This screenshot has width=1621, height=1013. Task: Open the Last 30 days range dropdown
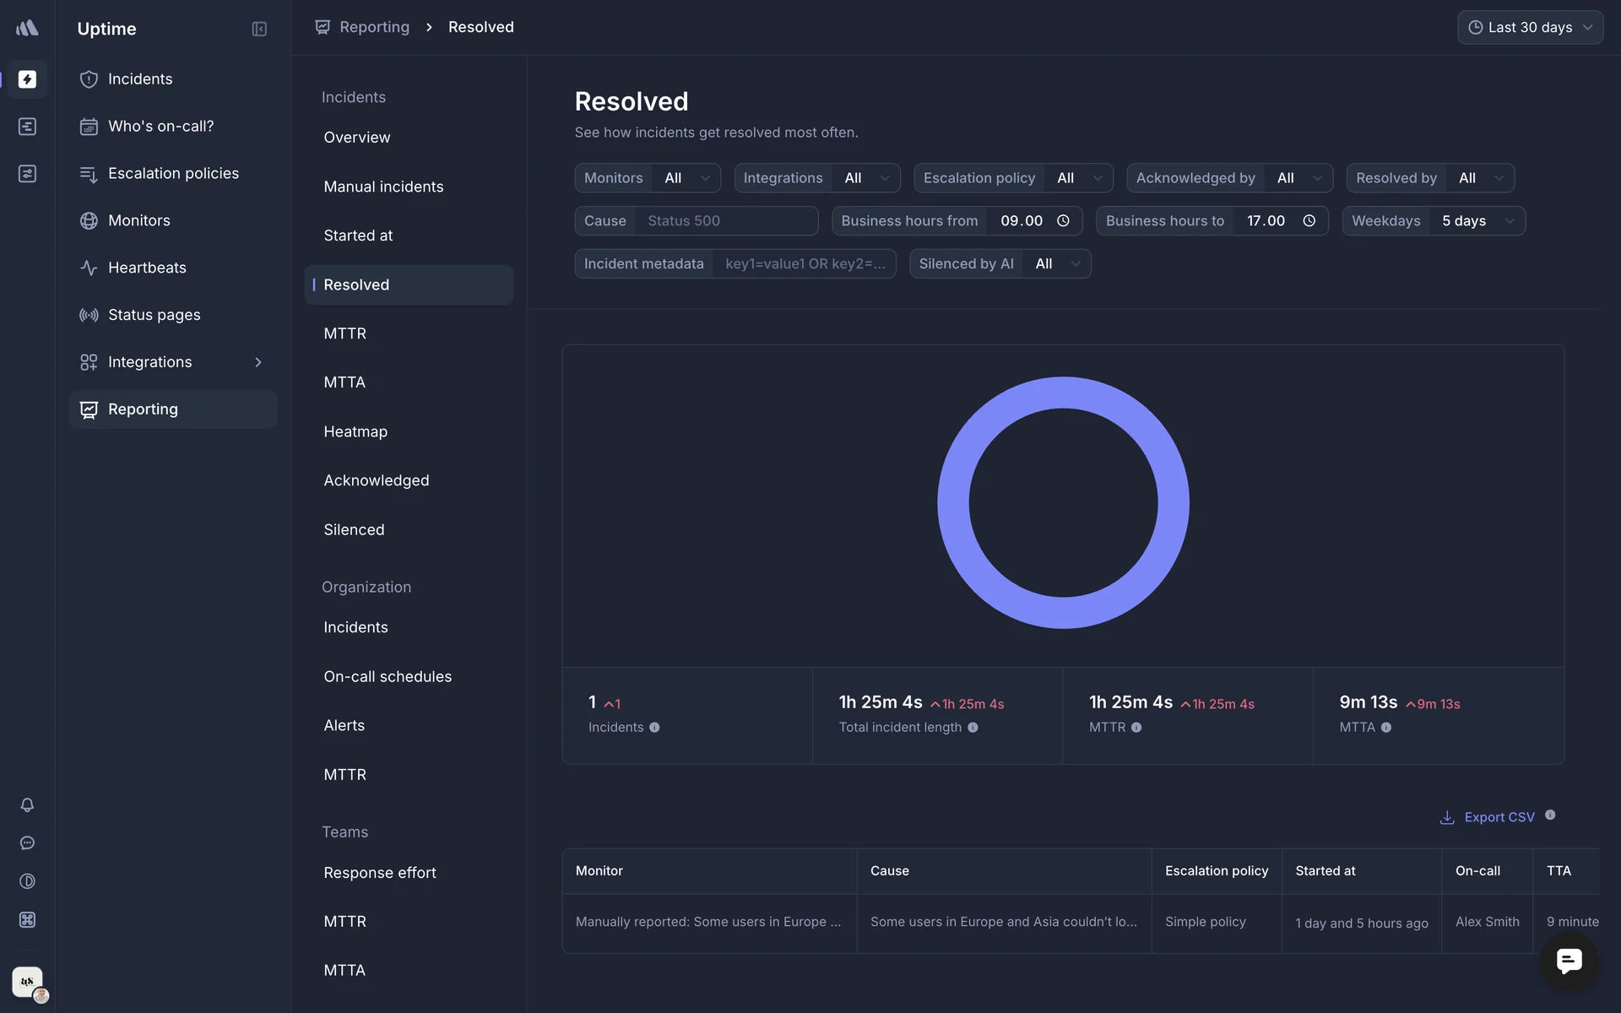tap(1530, 28)
